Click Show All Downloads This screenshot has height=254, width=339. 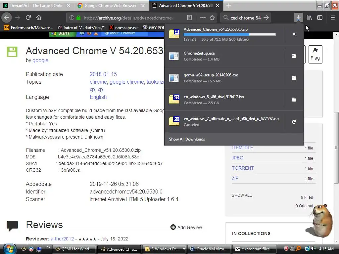(187, 139)
